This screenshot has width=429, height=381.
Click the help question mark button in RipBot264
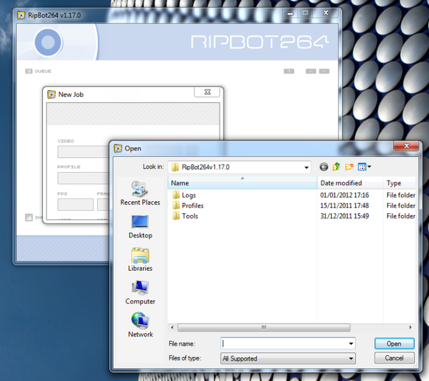click(289, 71)
